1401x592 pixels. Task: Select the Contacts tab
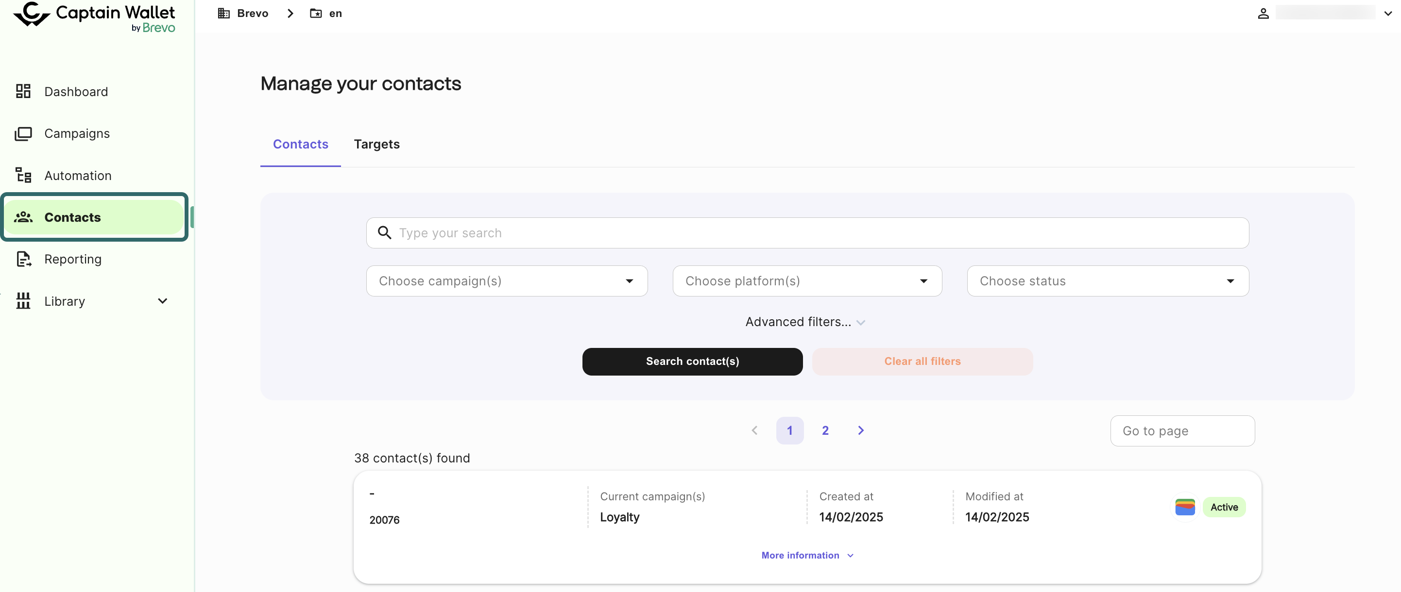point(300,144)
